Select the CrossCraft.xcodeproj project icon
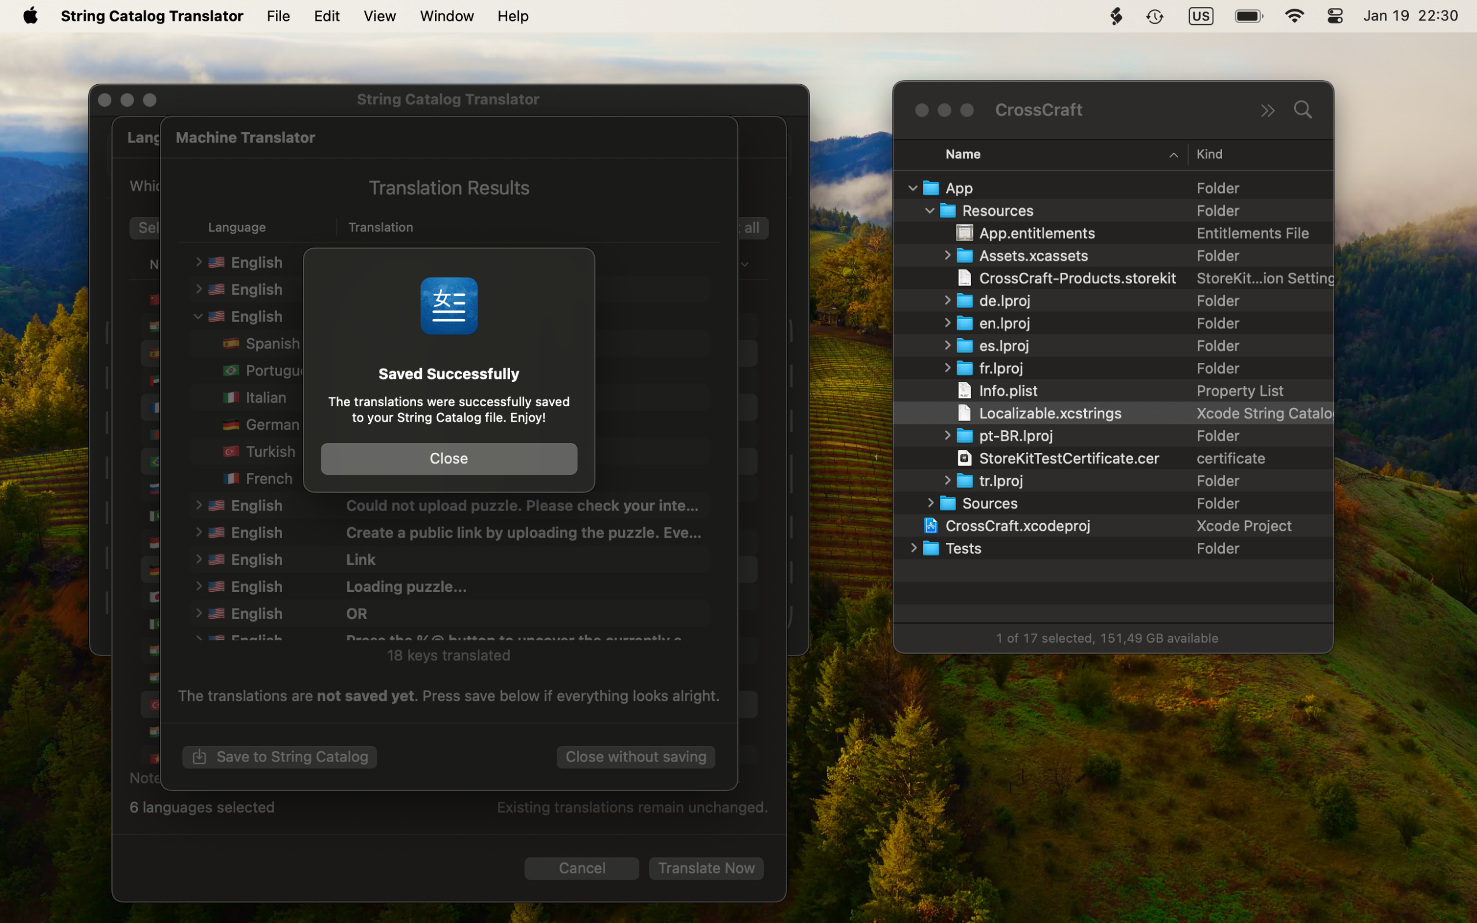The height and width of the screenshot is (923, 1477). pos(931,526)
